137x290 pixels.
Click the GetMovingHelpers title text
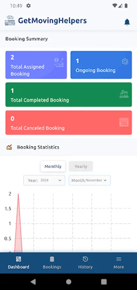[x=52, y=21]
